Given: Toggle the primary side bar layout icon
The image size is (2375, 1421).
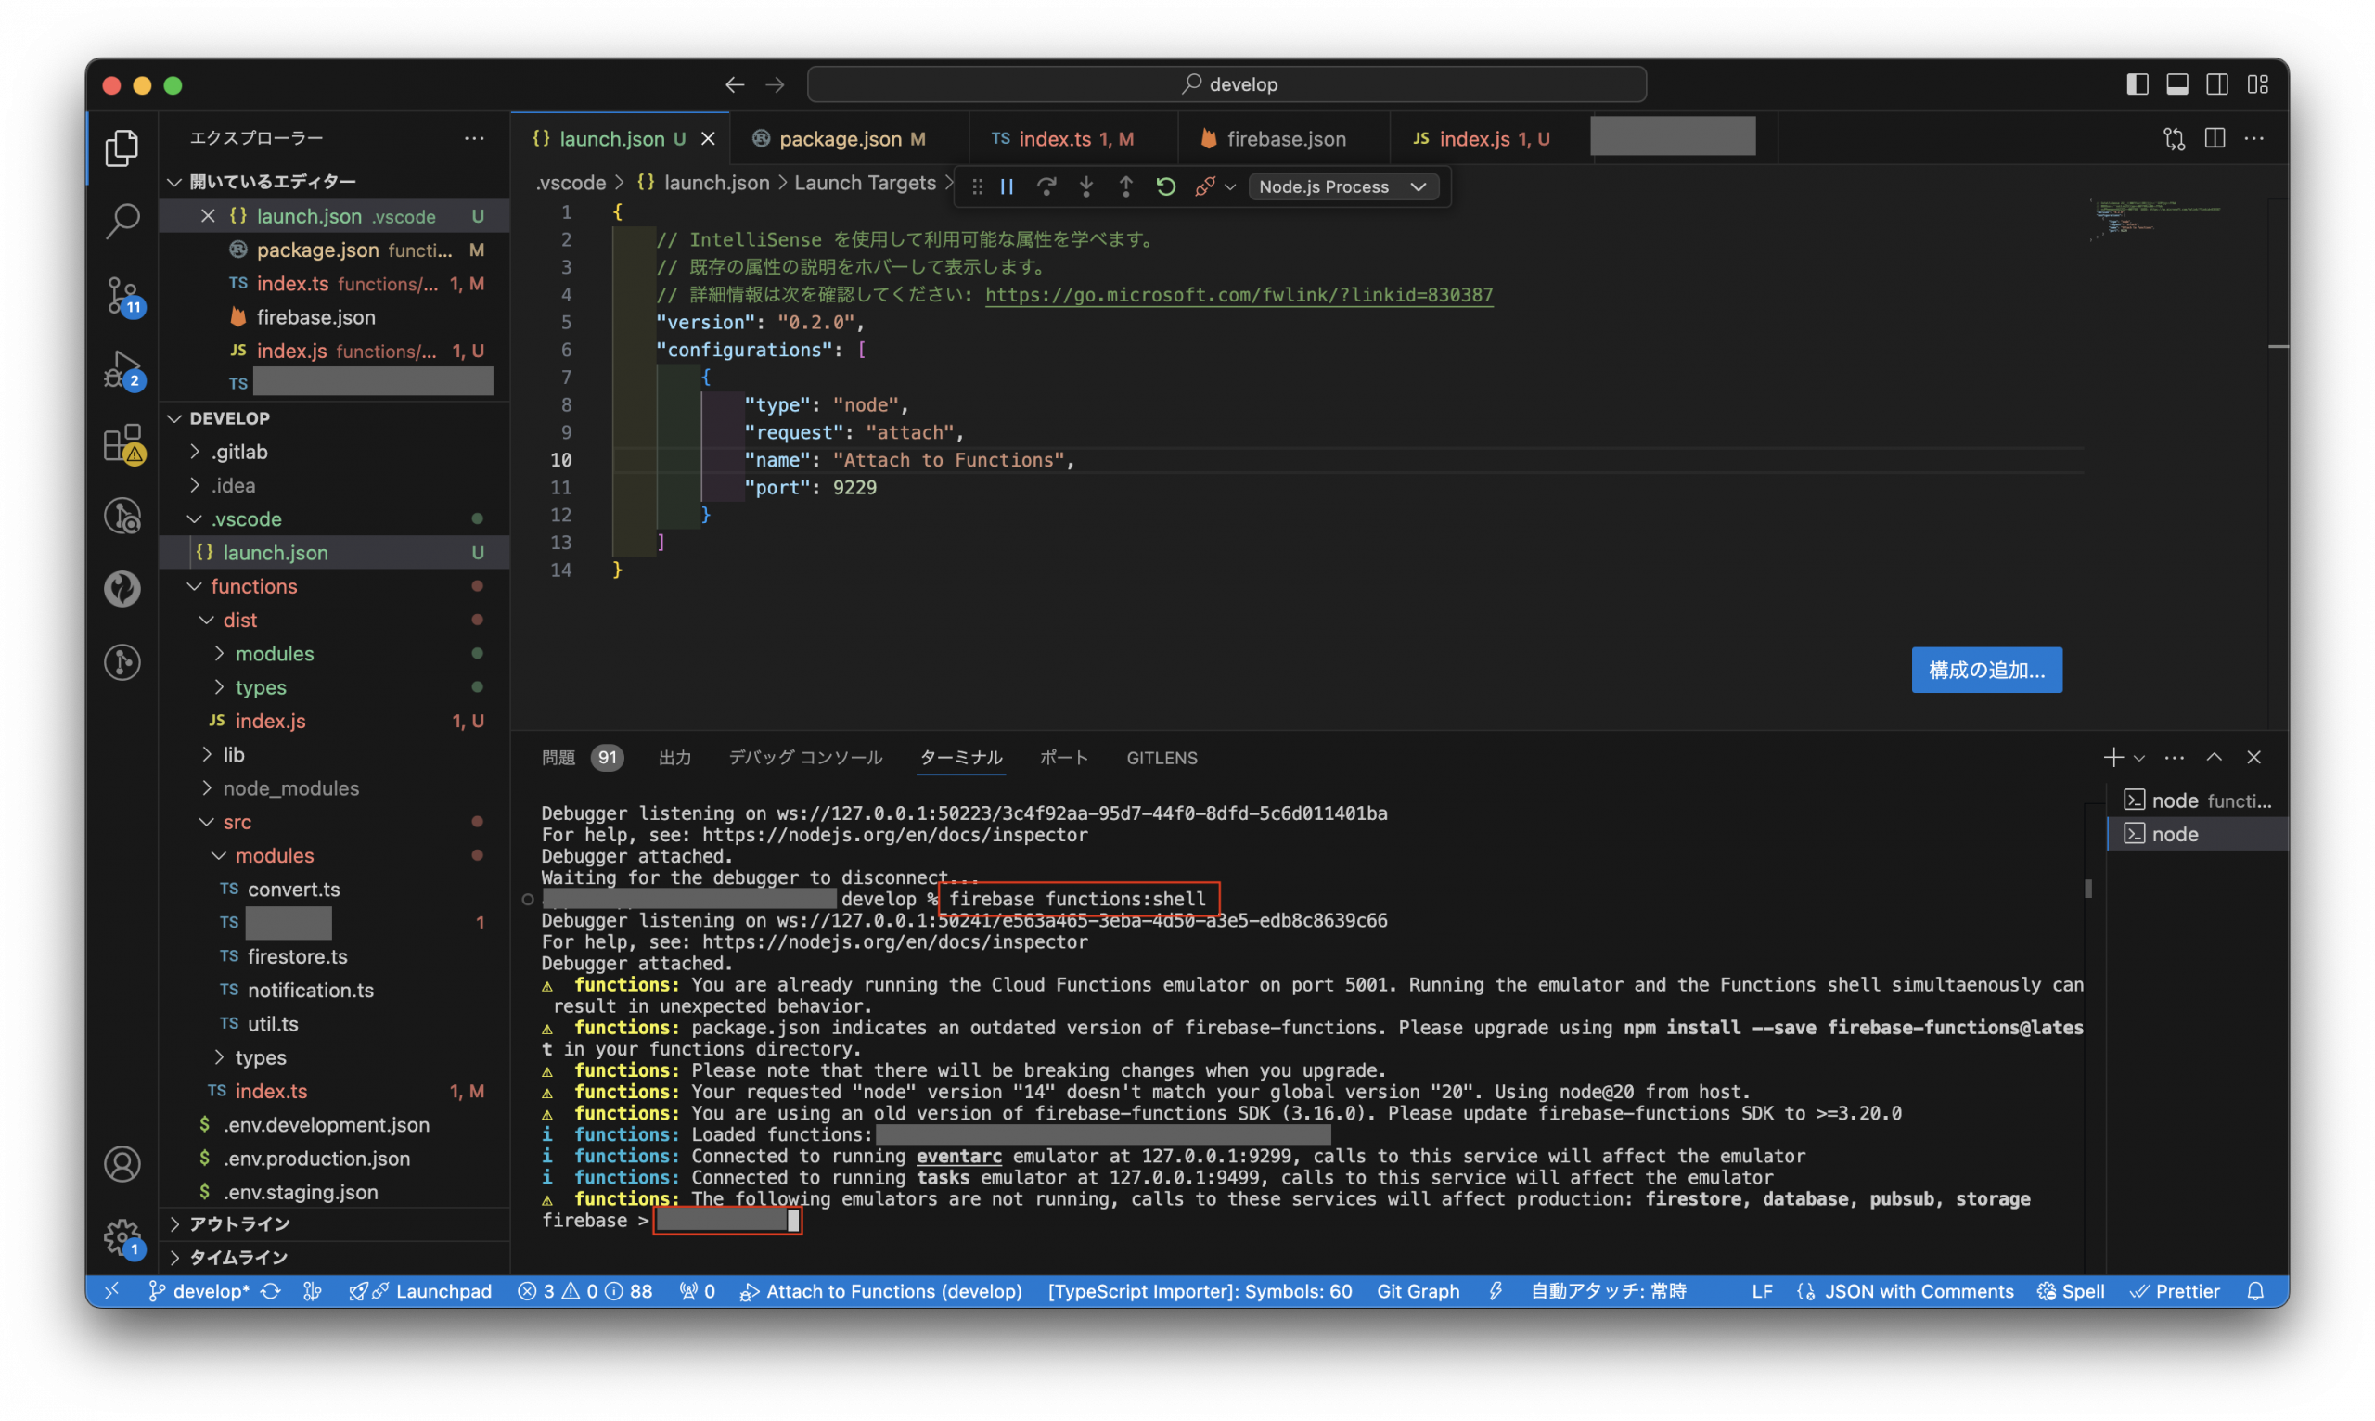Looking at the screenshot, I should [x=2137, y=84].
